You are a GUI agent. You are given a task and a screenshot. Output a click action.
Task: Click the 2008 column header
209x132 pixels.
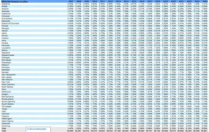pos(79,1)
